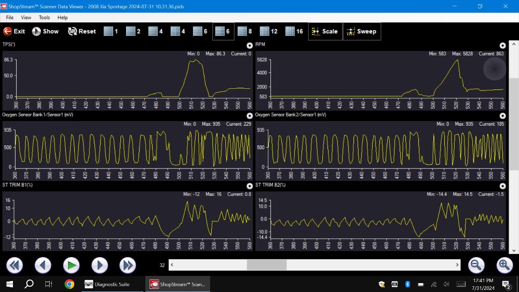Open RPM graph options button
The width and height of the screenshot is (519, 292).
click(x=502, y=46)
